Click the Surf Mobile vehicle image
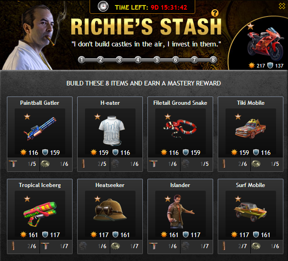This screenshot has height=261, width=288. pyautogui.click(x=250, y=212)
